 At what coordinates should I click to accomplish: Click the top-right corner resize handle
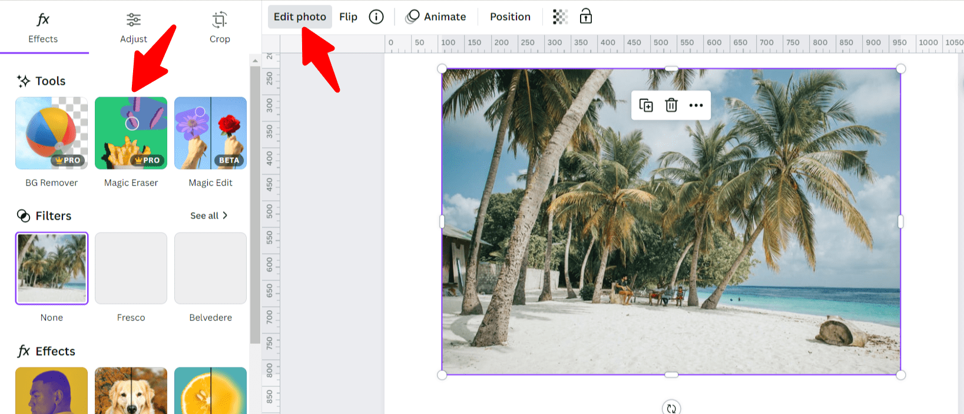tap(900, 69)
